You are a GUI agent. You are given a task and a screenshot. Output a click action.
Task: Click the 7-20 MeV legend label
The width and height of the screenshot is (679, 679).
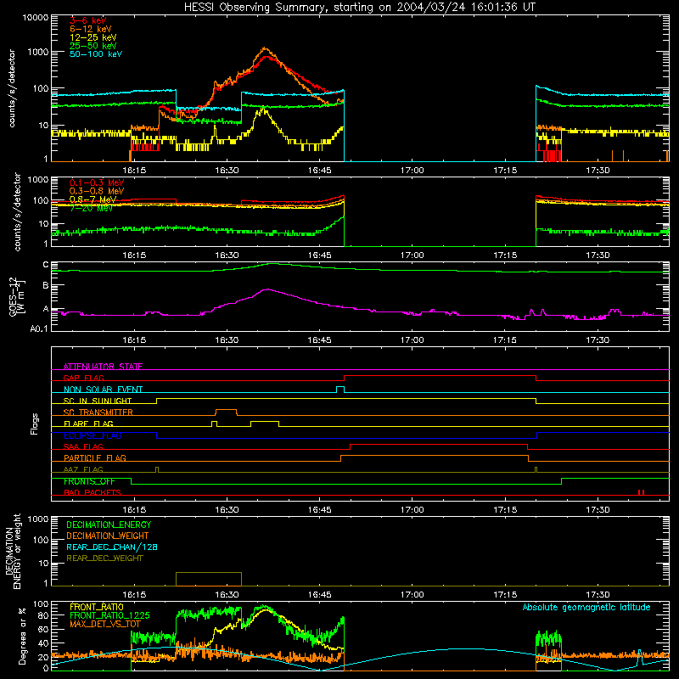coord(92,208)
